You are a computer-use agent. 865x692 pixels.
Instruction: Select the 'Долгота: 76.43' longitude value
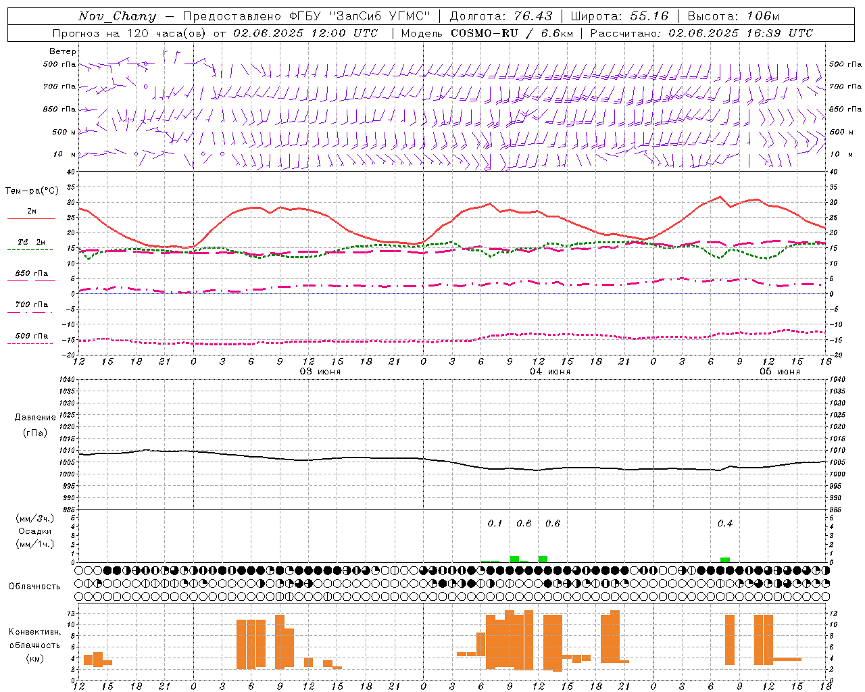point(501,16)
